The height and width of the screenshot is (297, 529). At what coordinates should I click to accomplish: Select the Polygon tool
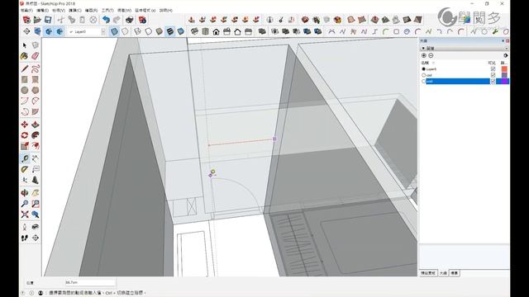(x=35, y=90)
